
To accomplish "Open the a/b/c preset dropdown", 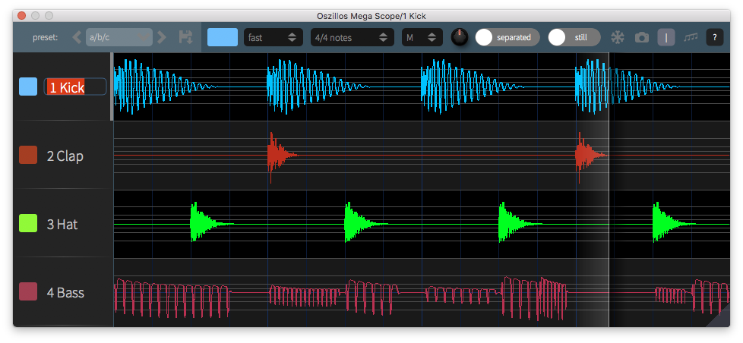I will [119, 37].
